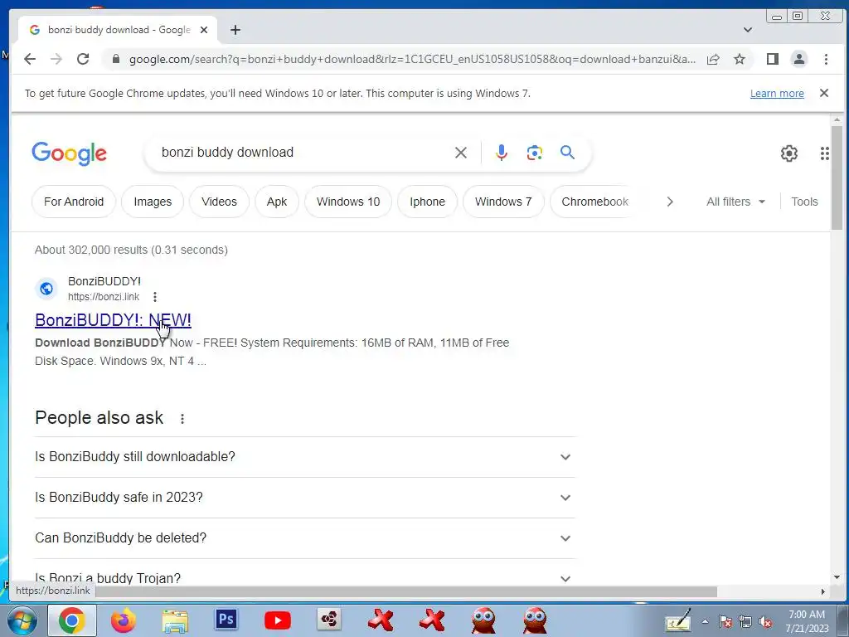Open a new browser tab
The width and height of the screenshot is (849, 637).
[235, 30]
